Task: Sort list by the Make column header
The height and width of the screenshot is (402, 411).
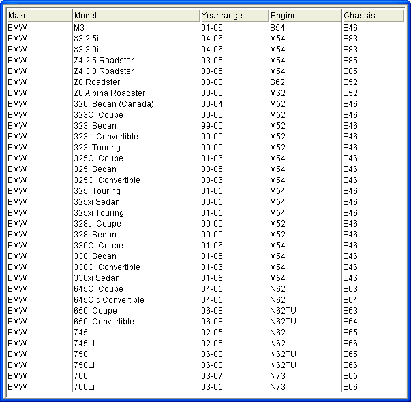Action: (x=38, y=16)
